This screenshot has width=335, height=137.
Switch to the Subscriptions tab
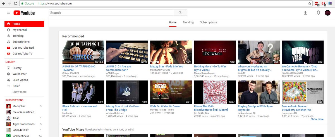click(208, 22)
